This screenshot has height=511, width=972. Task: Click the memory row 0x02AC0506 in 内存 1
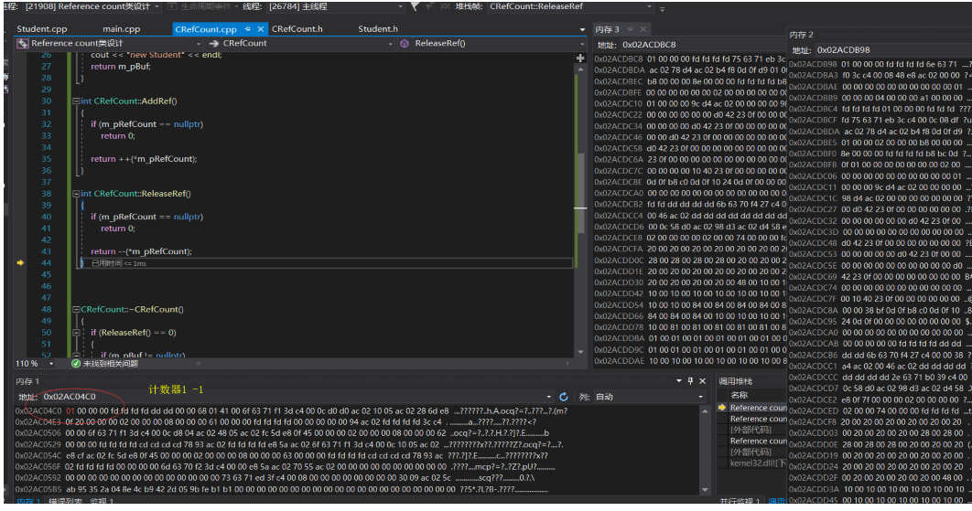point(283,433)
